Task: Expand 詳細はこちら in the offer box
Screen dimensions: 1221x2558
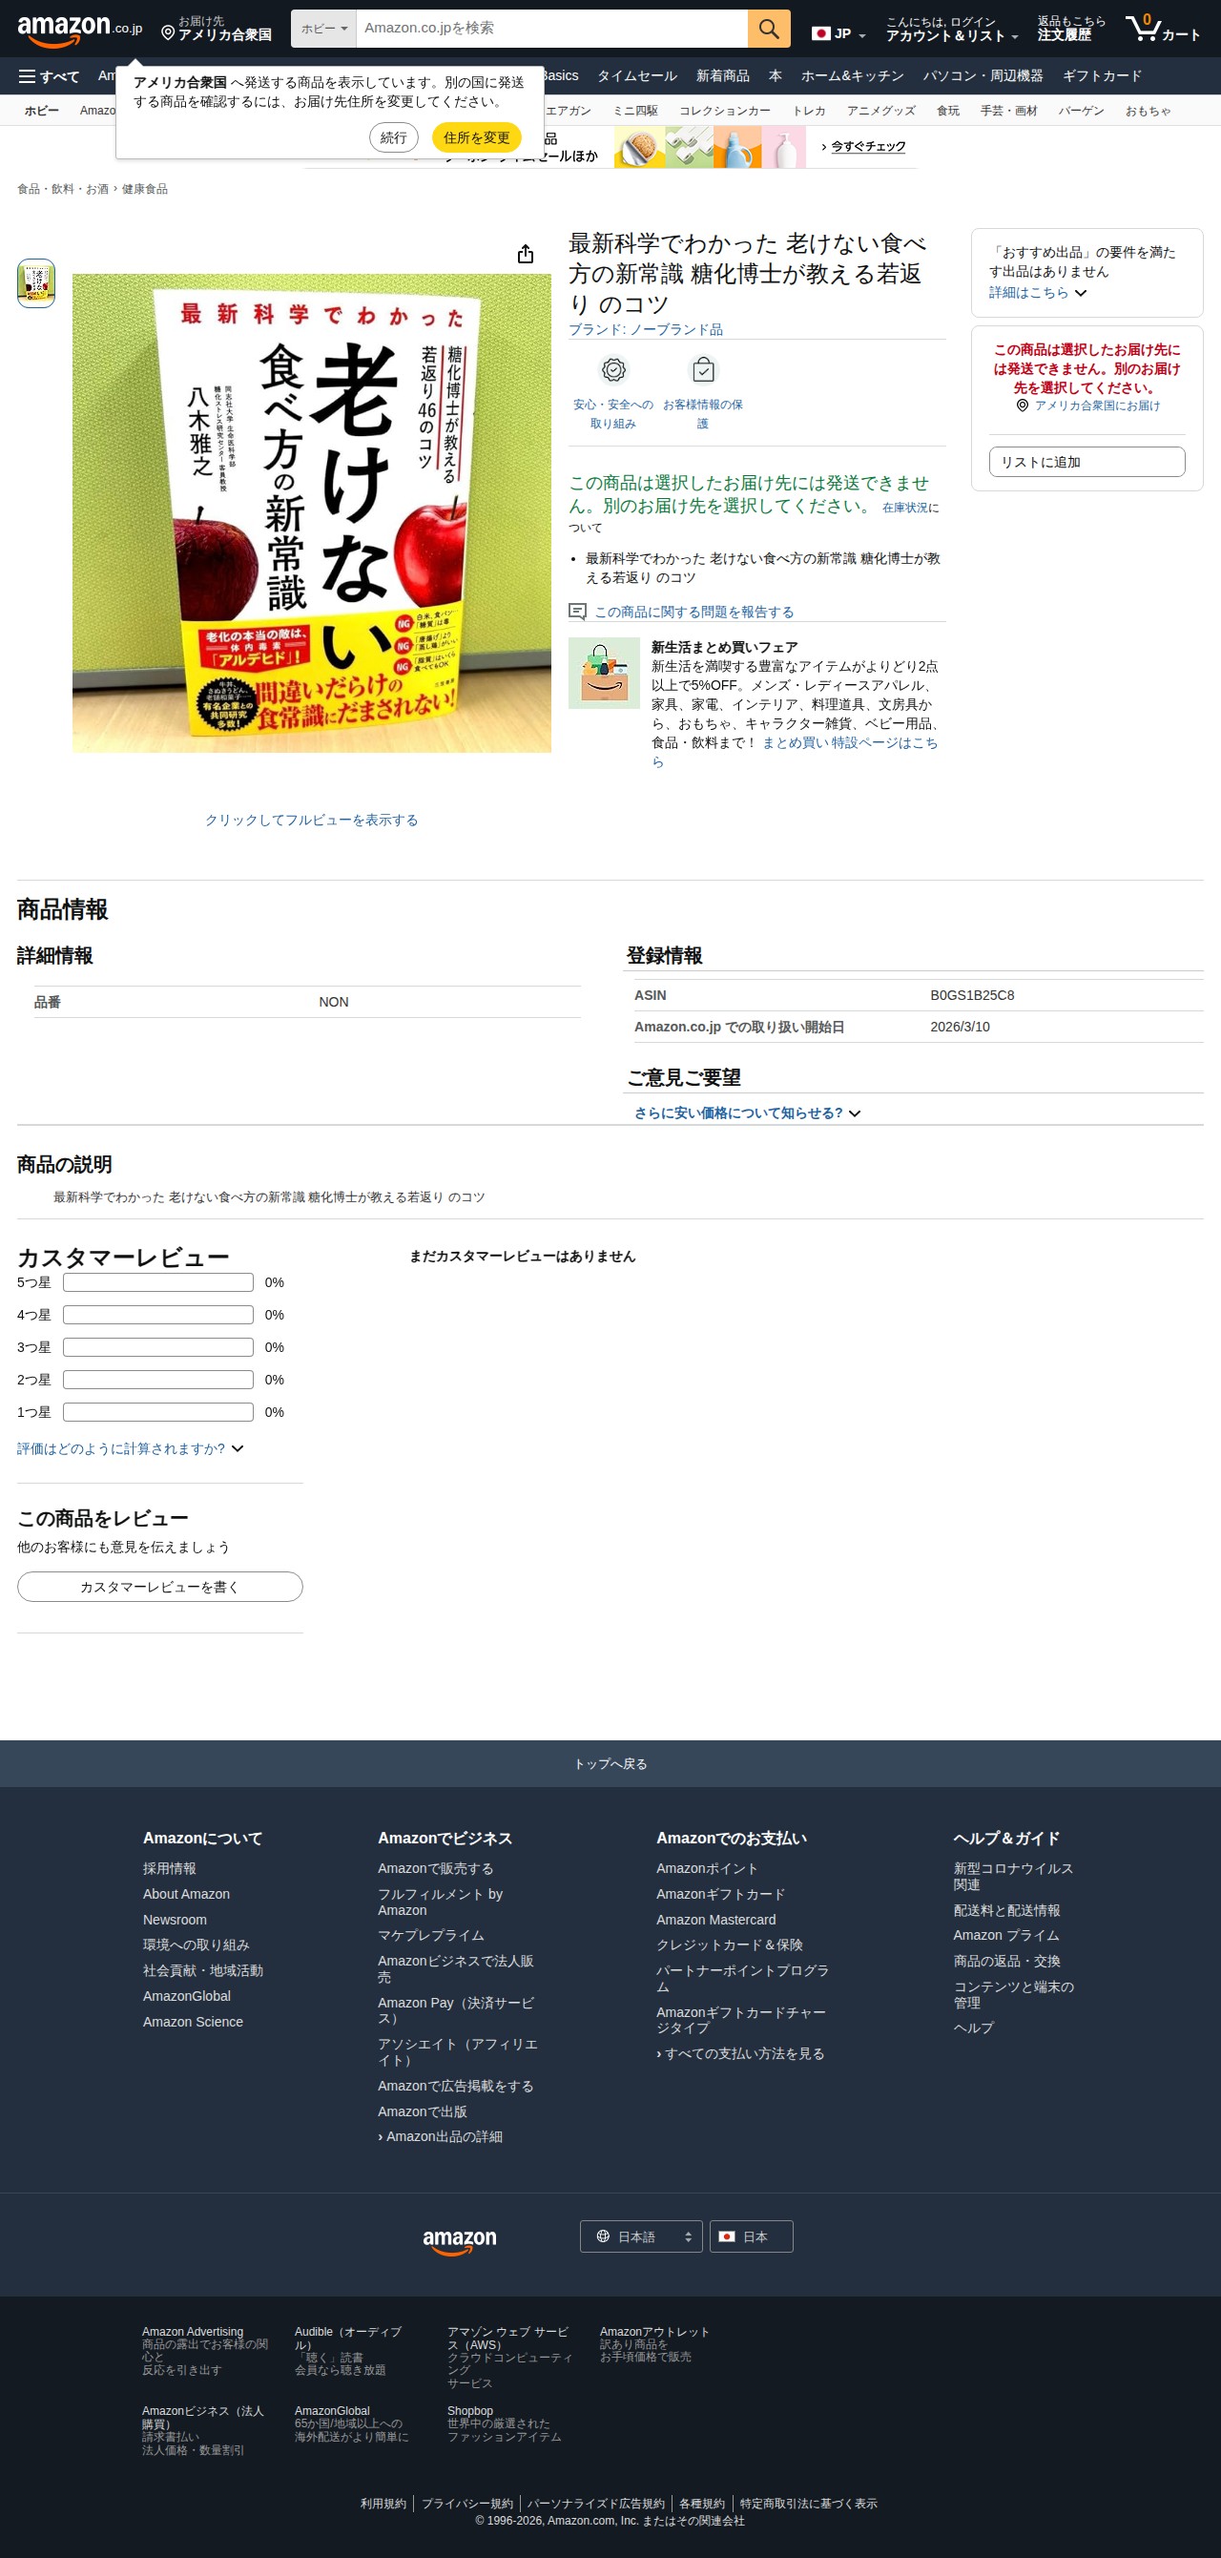Action: click(x=1037, y=293)
